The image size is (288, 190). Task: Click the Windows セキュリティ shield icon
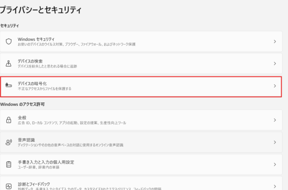tap(9, 42)
